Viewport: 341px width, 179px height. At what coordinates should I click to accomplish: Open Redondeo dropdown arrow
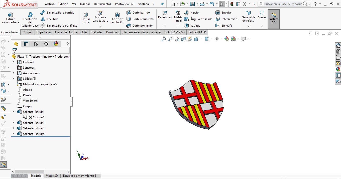165,26
